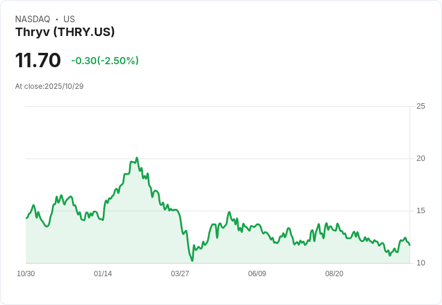Viewport: 442px width, 305px height.
Task: Select the 08/20 date on x-axis
Action: click(334, 274)
